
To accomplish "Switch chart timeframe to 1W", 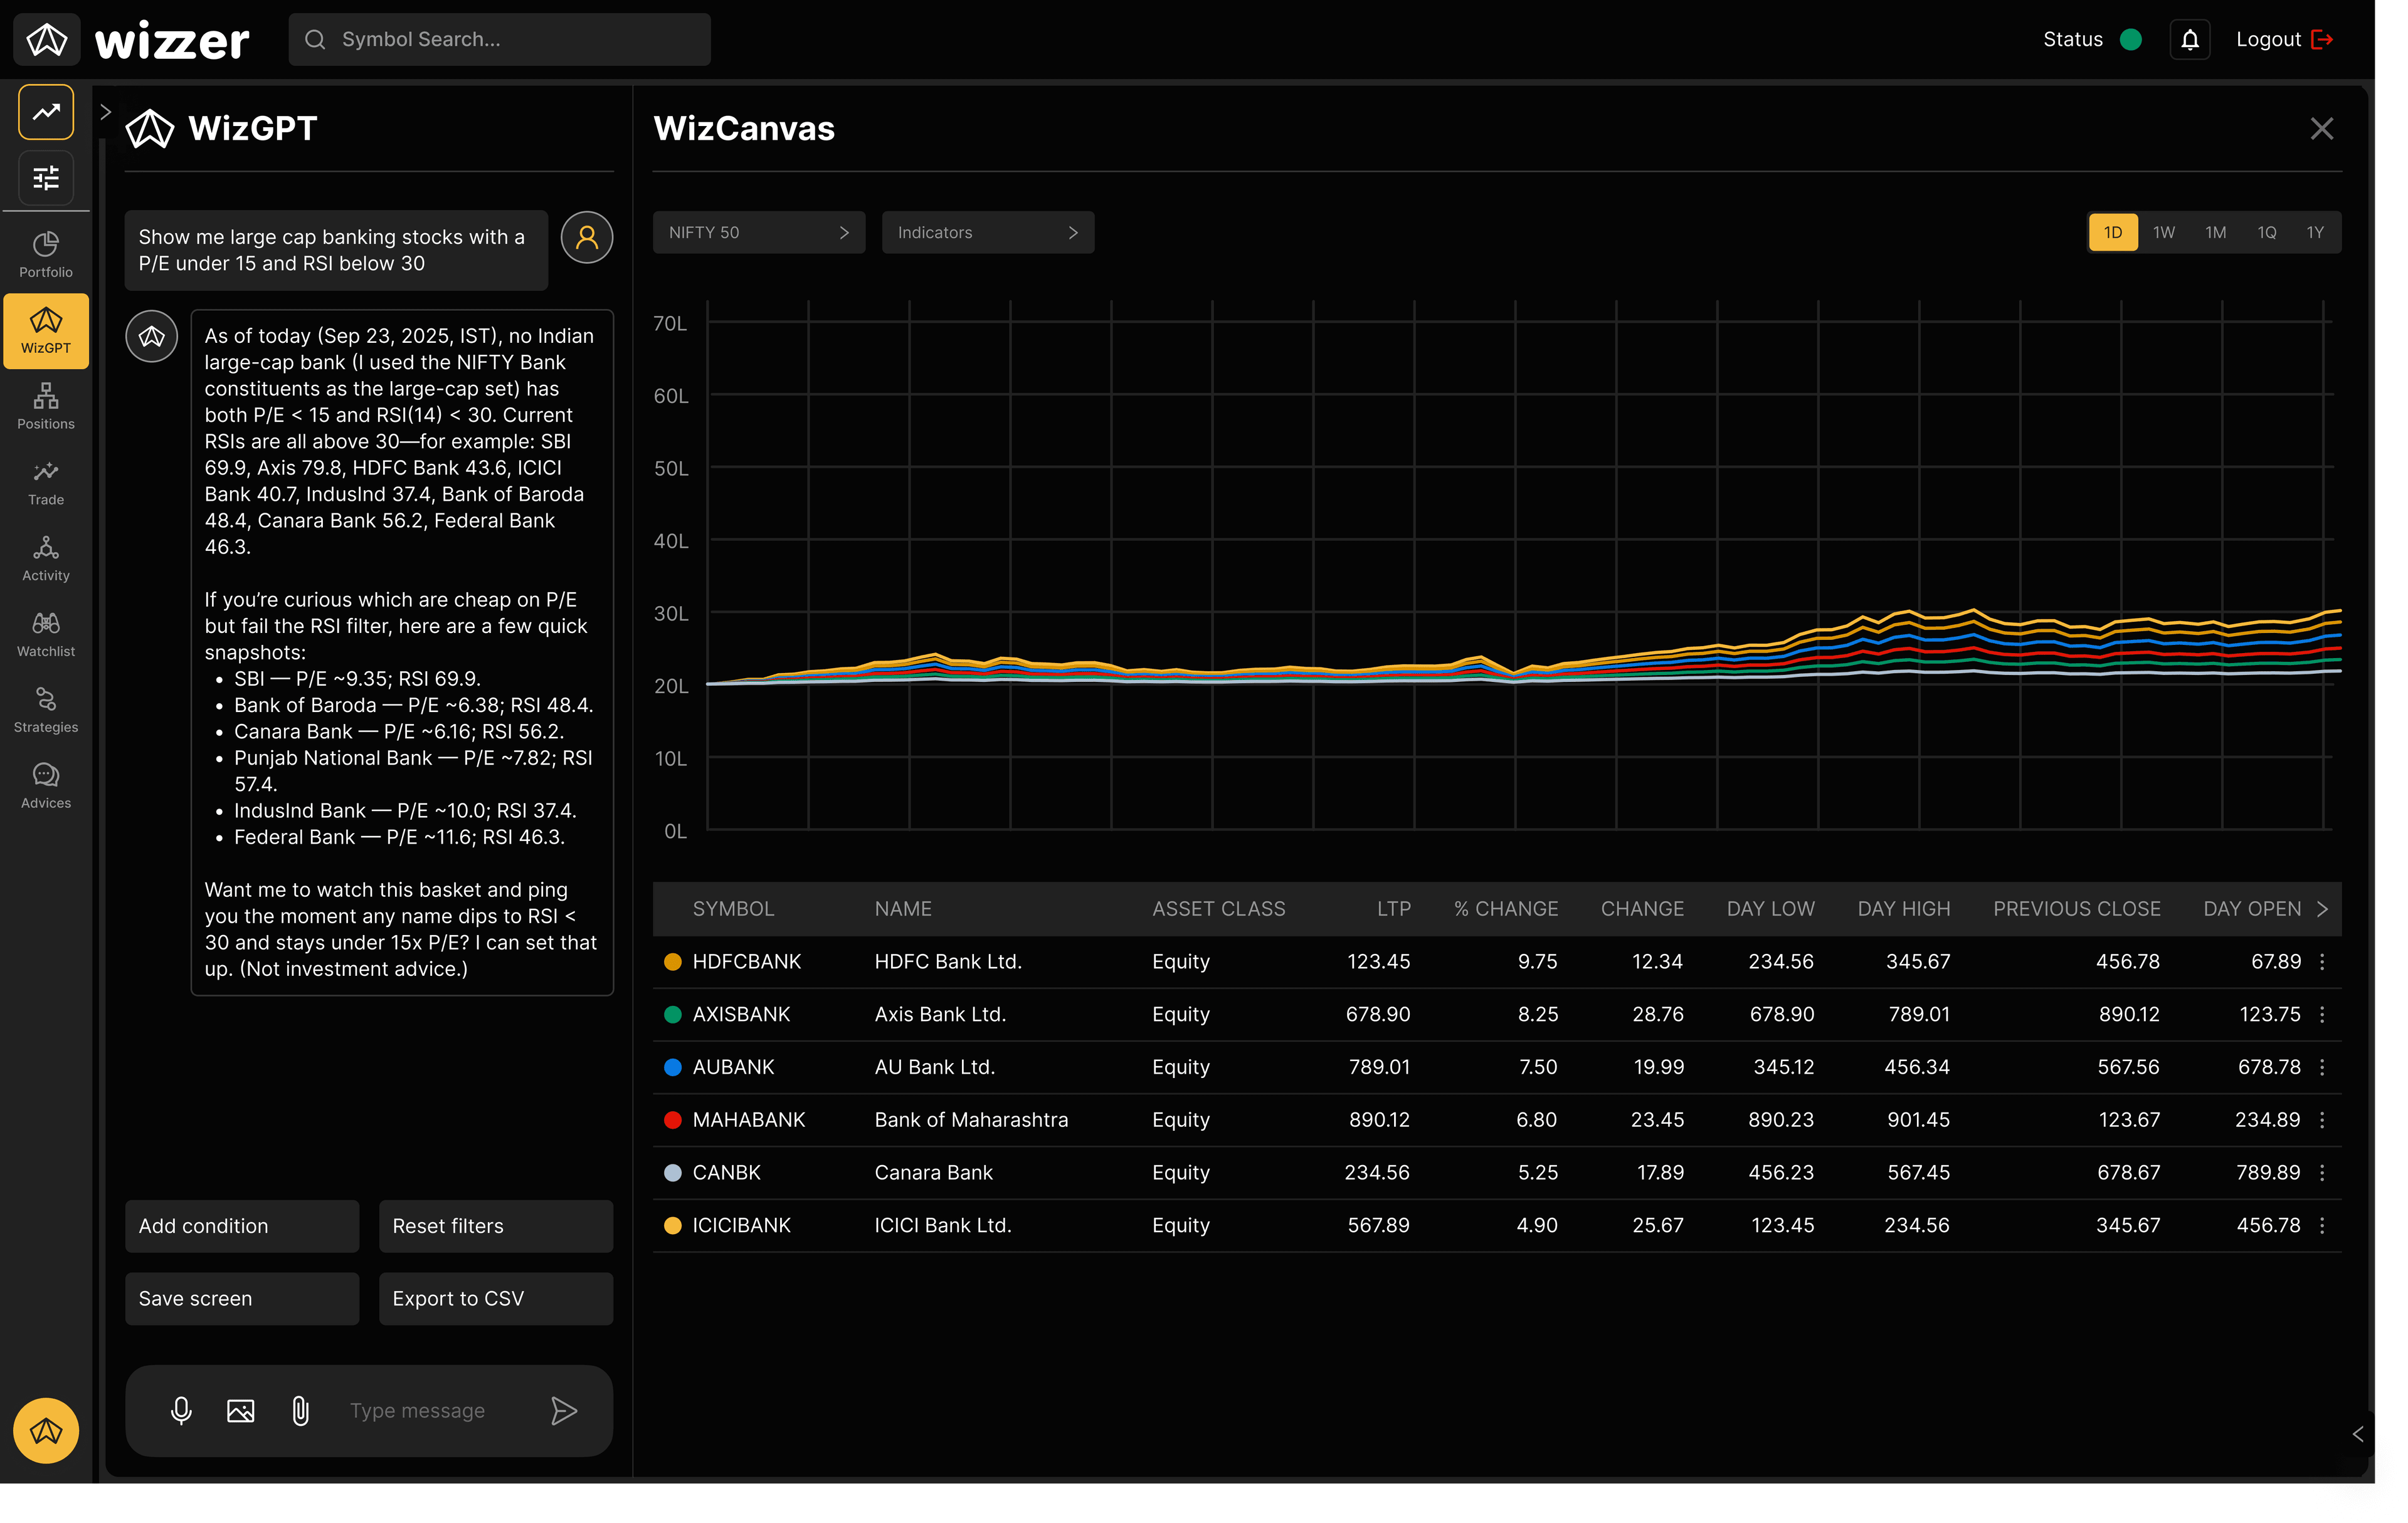I will point(2164,231).
